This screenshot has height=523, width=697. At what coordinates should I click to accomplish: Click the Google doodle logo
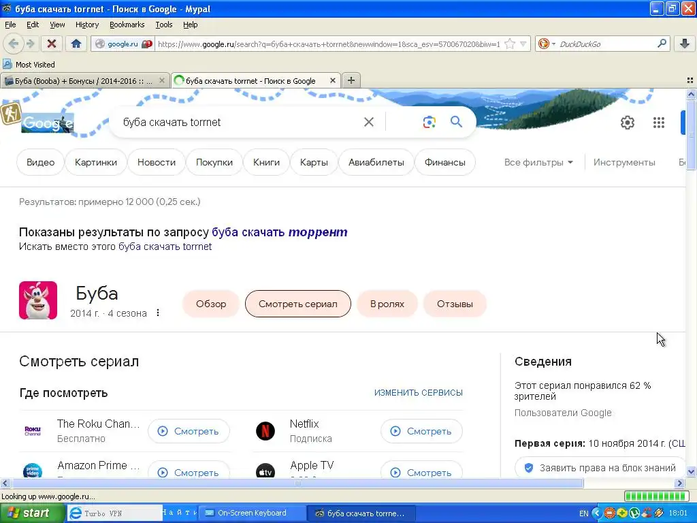point(47,123)
